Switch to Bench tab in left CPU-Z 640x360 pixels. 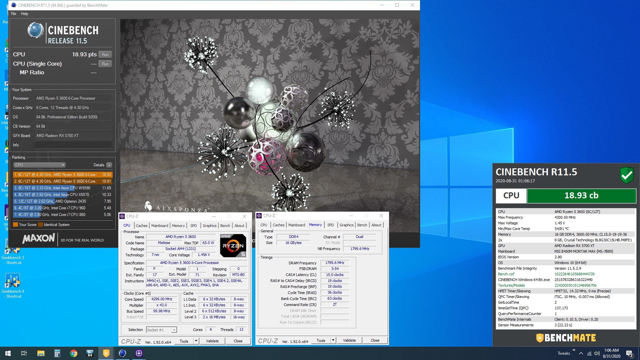pyautogui.click(x=225, y=226)
